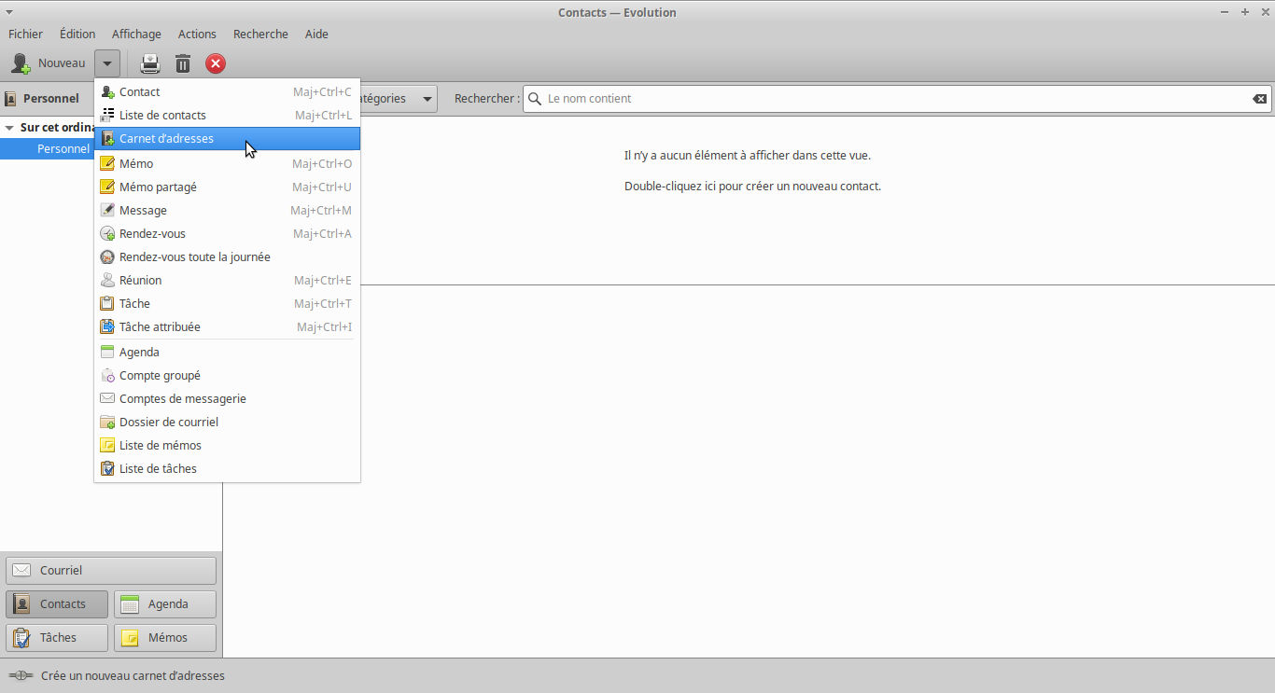Click the trash delete icon

click(183, 63)
